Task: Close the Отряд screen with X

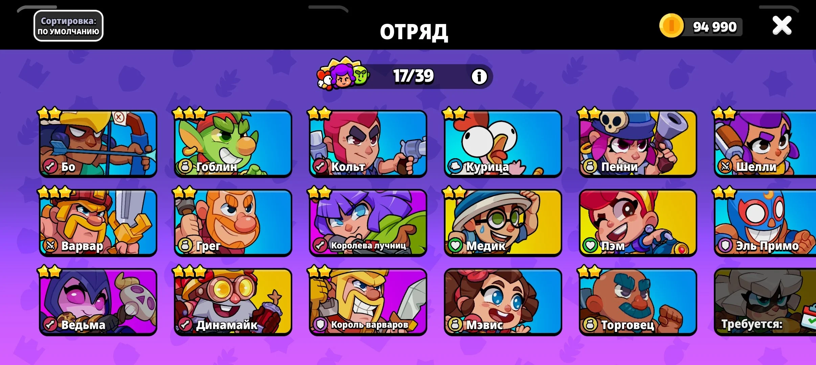Action: click(782, 26)
